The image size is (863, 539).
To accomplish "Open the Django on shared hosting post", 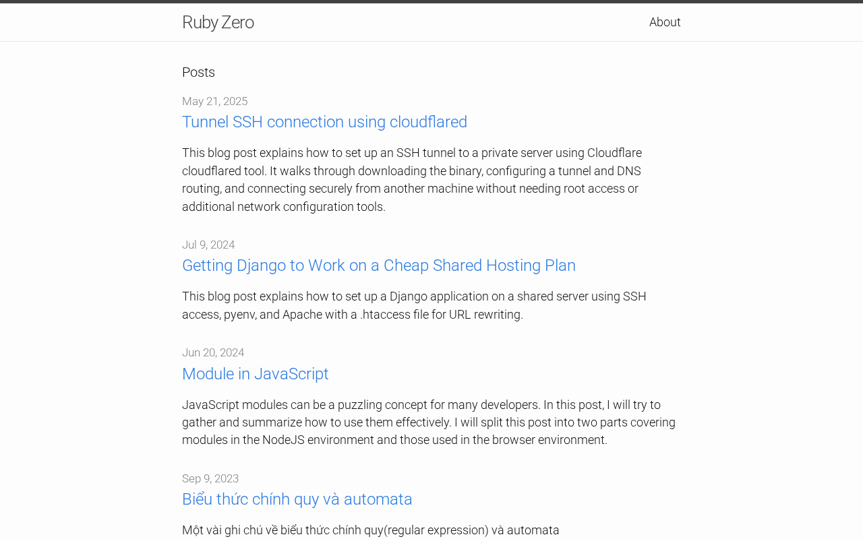I will 378,265.
